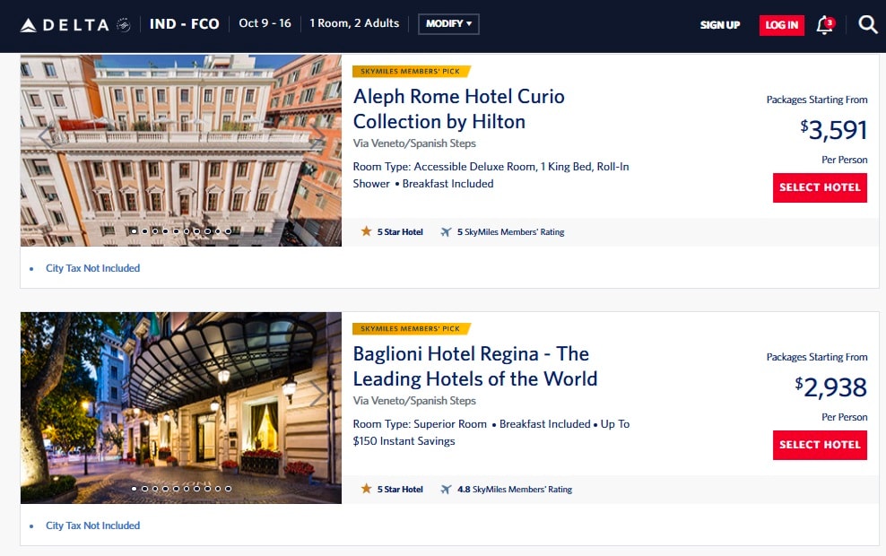The image size is (886, 556).
Task: Click the LOG IN button
Action: 782,25
